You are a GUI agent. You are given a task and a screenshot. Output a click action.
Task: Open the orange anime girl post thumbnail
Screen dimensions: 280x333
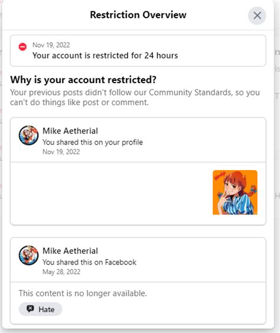(235, 192)
